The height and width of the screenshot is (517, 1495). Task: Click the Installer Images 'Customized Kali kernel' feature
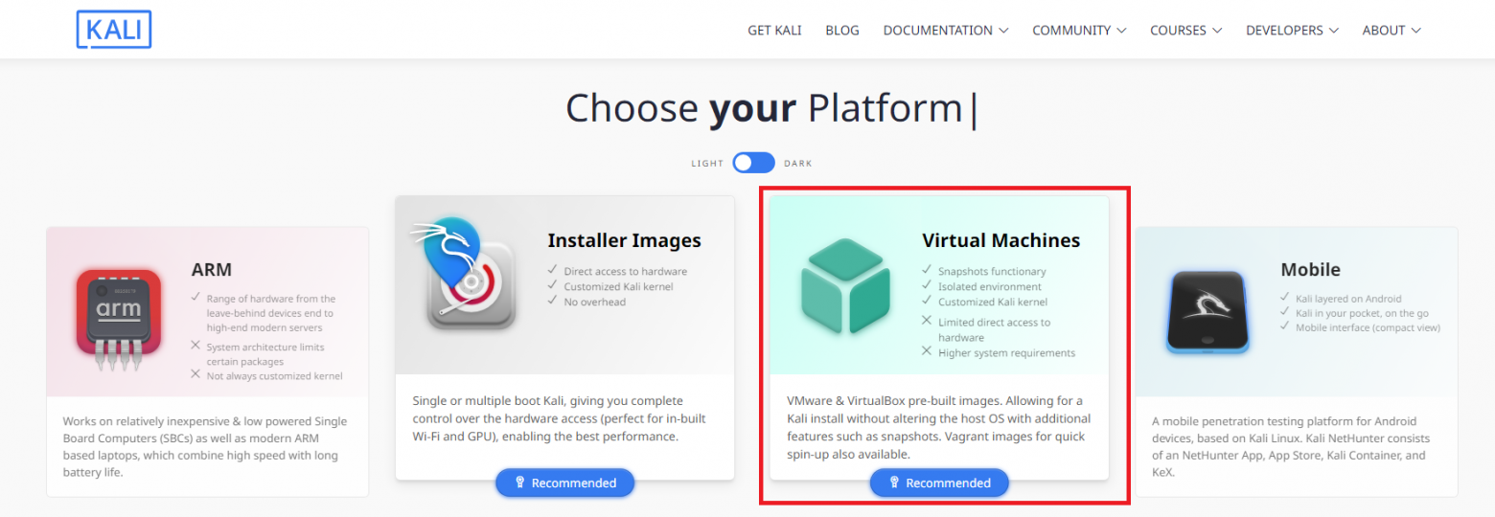pyautogui.click(x=619, y=287)
